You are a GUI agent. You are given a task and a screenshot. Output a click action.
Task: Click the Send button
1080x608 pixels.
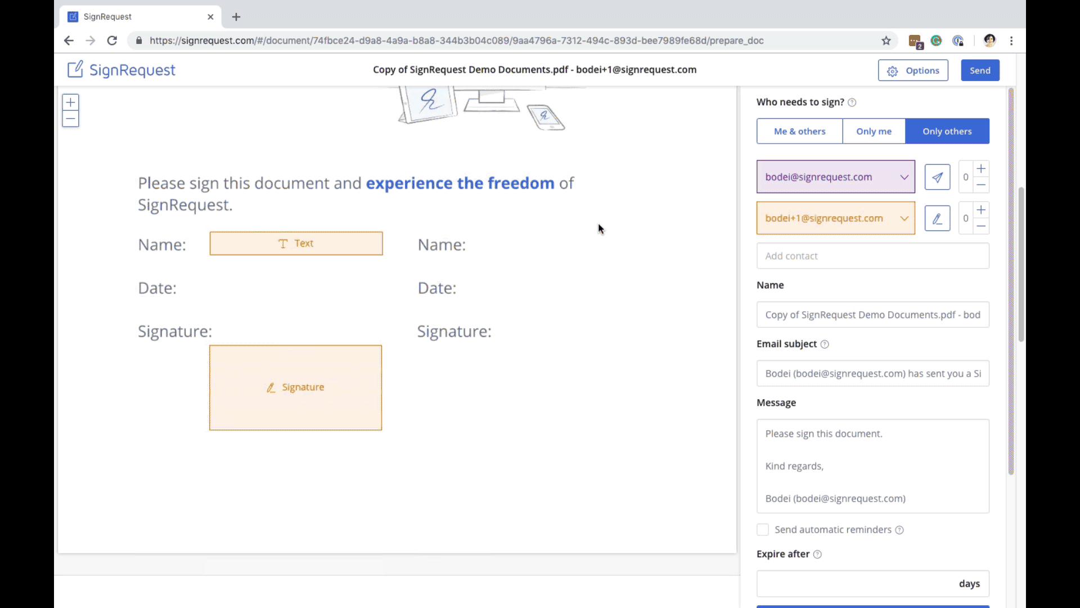980,70
